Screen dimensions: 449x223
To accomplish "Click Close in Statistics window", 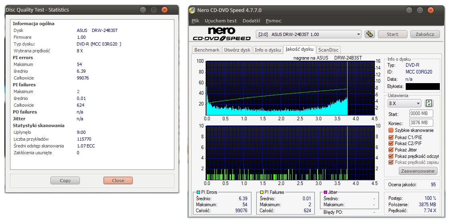I will point(118,181).
